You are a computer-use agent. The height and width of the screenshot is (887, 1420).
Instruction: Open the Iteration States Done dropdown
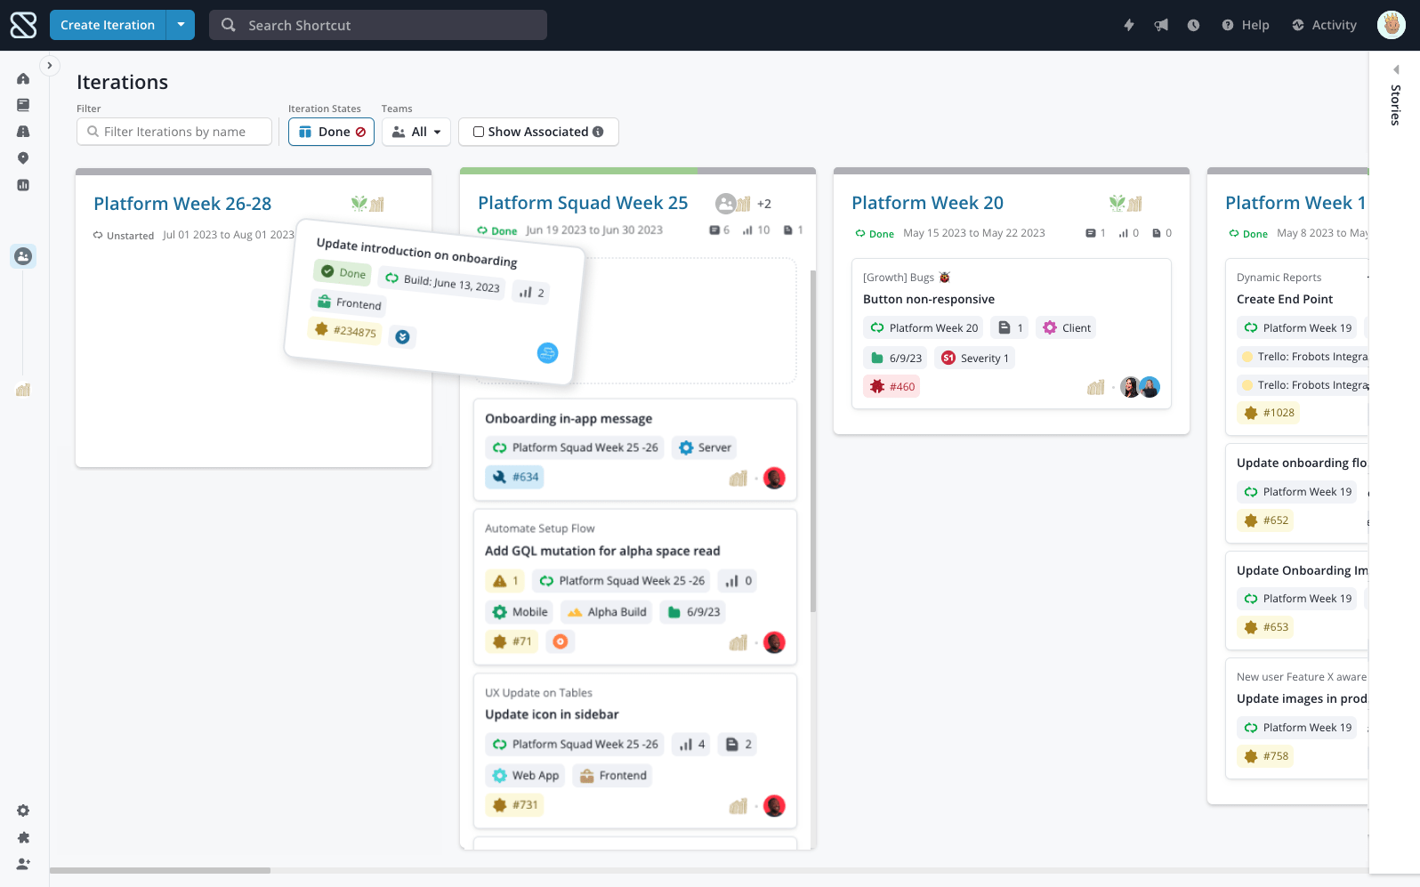pyautogui.click(x=331, y=132)
